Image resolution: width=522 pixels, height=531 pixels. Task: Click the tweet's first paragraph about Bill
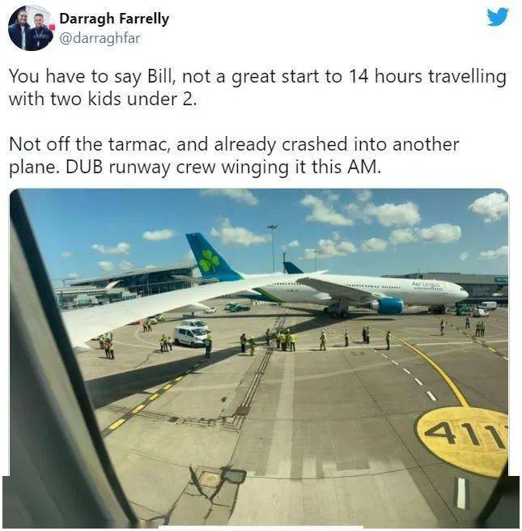click(257, 87)
